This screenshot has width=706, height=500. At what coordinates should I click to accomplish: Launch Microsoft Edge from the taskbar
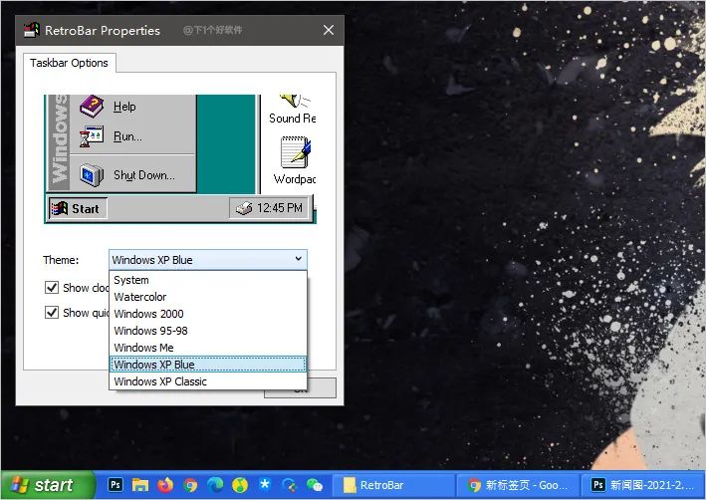click(x=215, y=485)
